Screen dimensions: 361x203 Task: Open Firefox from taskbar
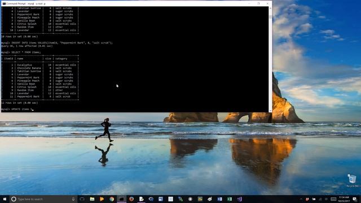click(x=131, y=199)
